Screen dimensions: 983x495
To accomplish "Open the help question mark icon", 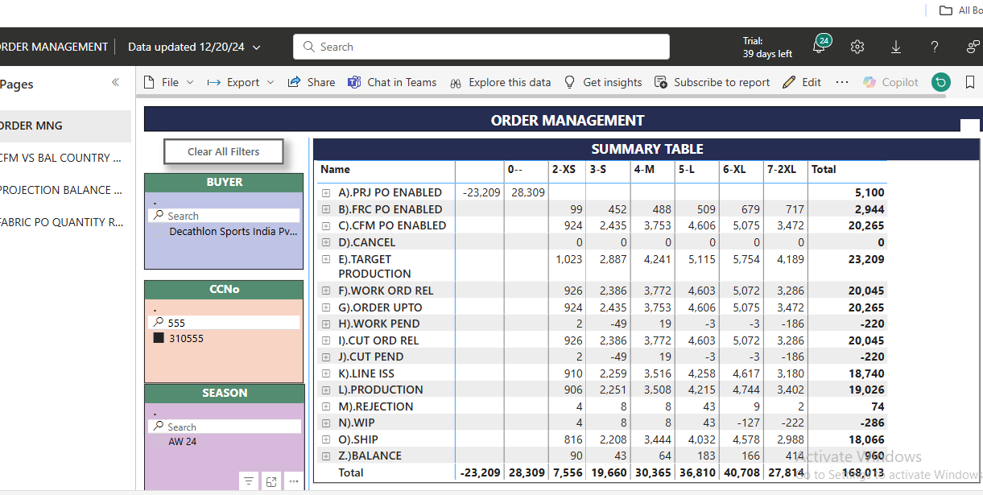I will (935, 47).
